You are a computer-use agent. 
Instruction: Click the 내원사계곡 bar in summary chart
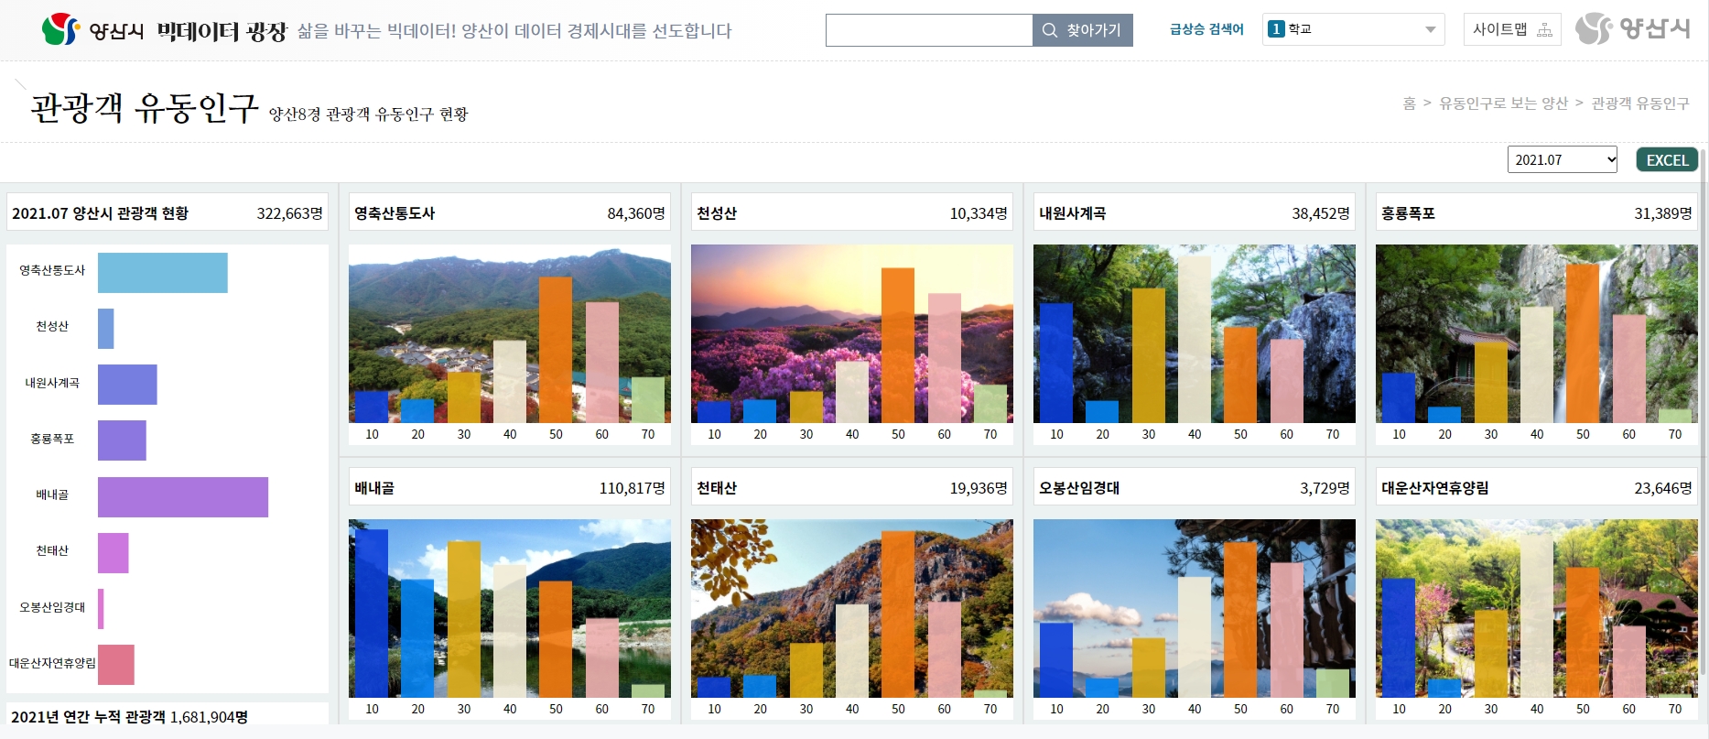coord(127,385)
